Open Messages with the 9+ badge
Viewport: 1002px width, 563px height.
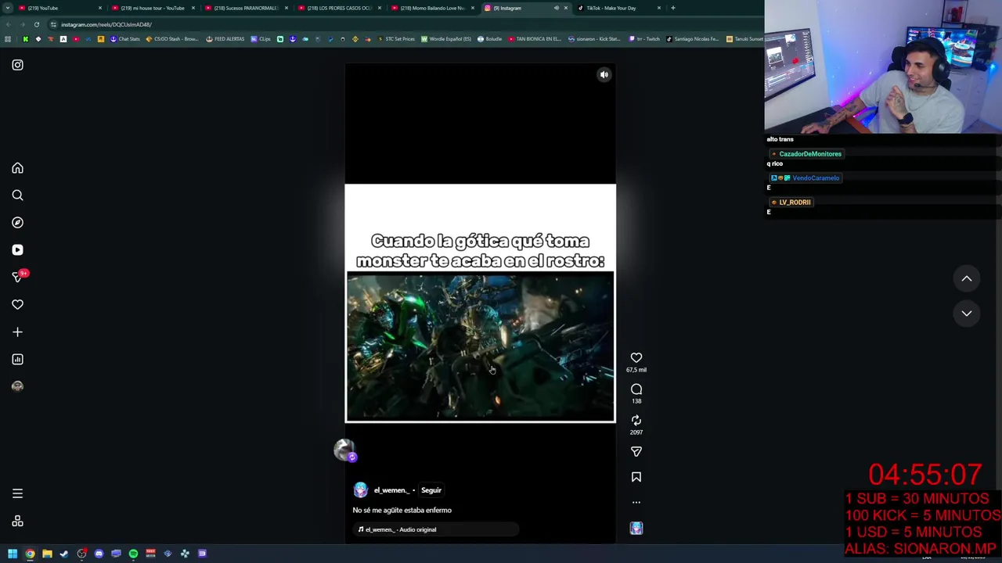pyautogui.click(x=17, y=277)
